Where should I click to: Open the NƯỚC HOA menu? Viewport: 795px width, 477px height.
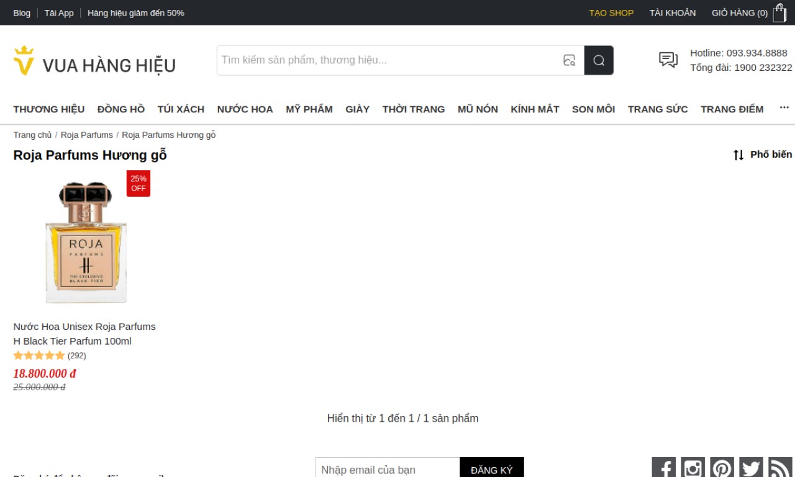click(x=245, y=109)
